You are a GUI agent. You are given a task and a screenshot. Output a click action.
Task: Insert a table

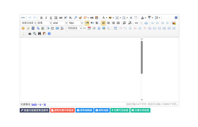click(115, 28)
